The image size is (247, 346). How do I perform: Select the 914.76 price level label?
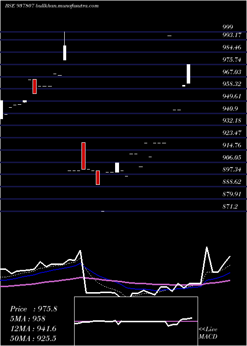tap(232, 145)
